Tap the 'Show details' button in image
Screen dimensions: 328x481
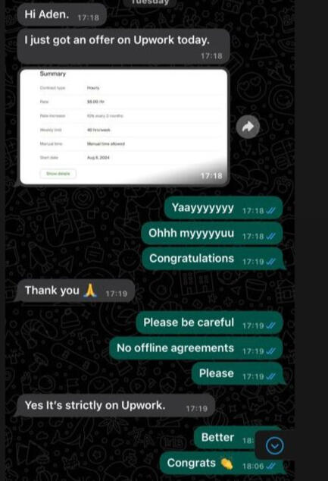(x=58, y=174)
